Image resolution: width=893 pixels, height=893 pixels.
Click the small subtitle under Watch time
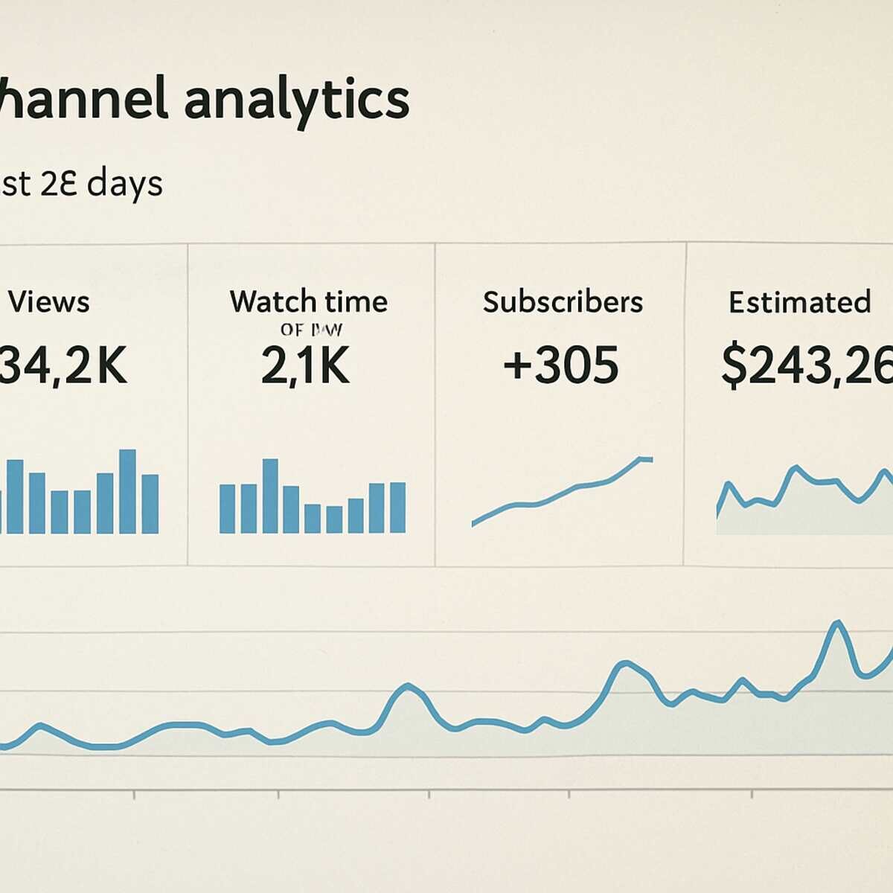click(x=311, y=330)
